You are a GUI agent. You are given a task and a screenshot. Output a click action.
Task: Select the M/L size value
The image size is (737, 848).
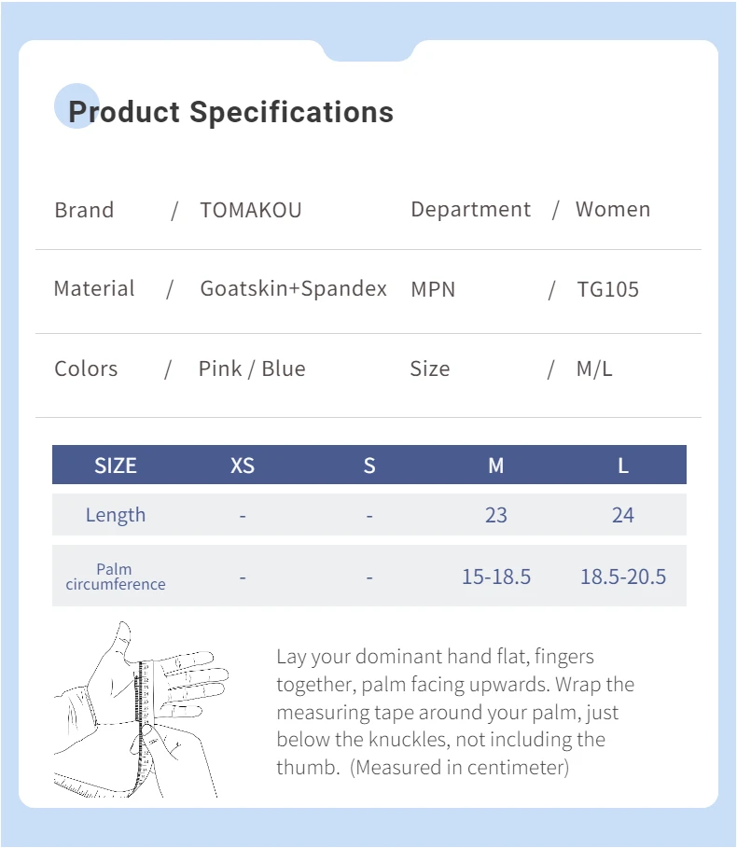pos(594,368)
